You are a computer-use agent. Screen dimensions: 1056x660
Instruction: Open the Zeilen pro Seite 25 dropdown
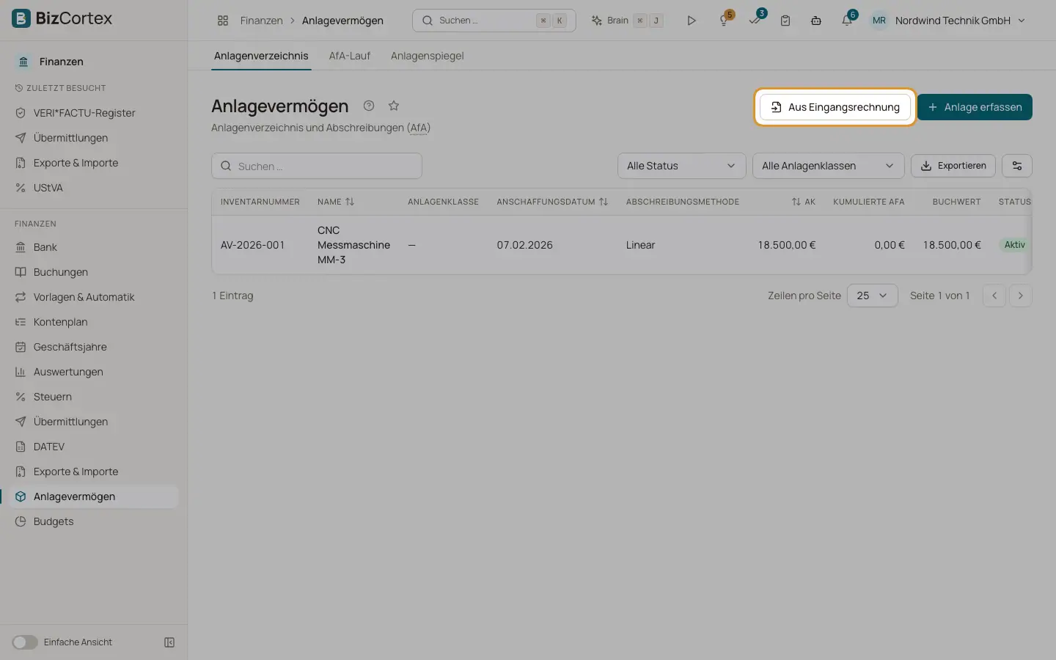click(873, 296)
